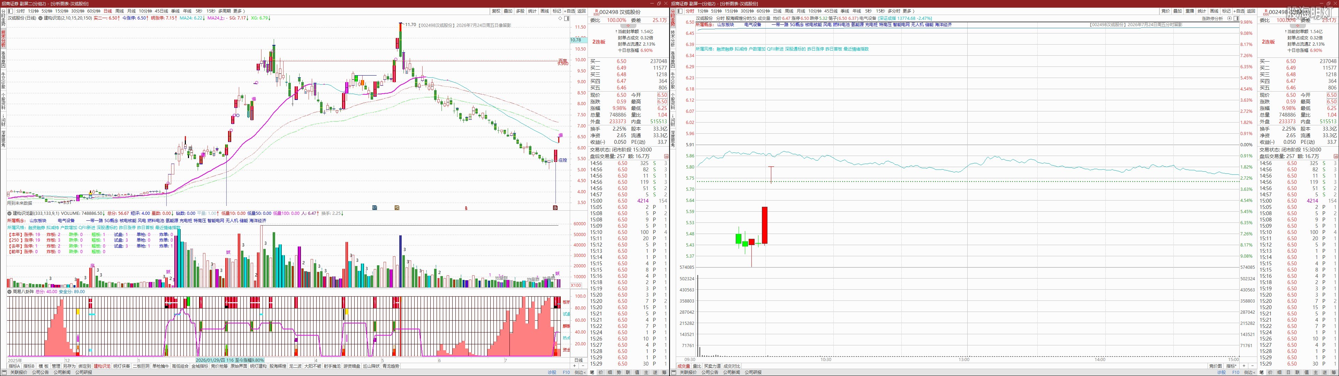The image size is (1339, 376).
Task: Select 笔 tick view in 副屏二 bottom bar
Action: [592, 373]
